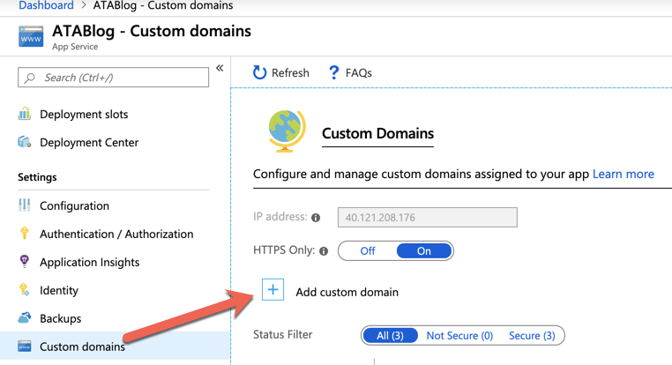
Task: Click the Deployment slots icon
Action: coord(25,114)
